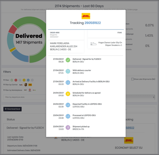This screenshot has height=155, width=159.
Task: Click Arrived at Delivery Facility timeline icon
Action: click(68, 82)
